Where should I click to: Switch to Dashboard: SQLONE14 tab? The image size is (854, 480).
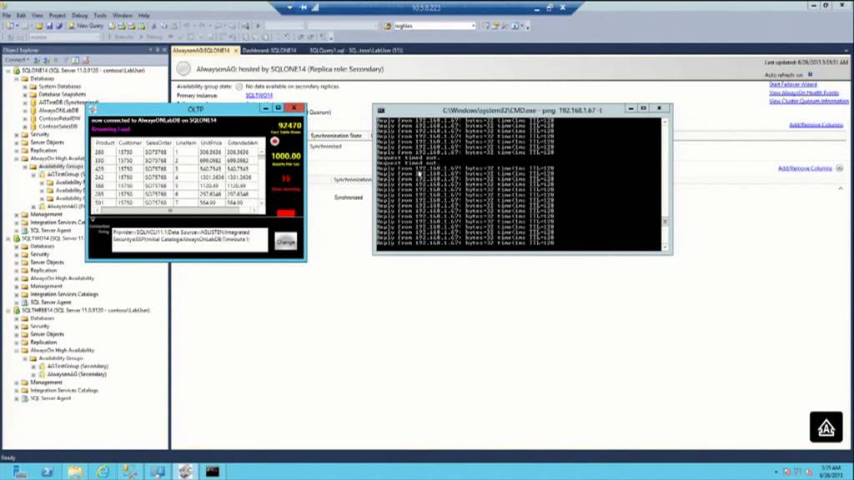tap(269, 50)
